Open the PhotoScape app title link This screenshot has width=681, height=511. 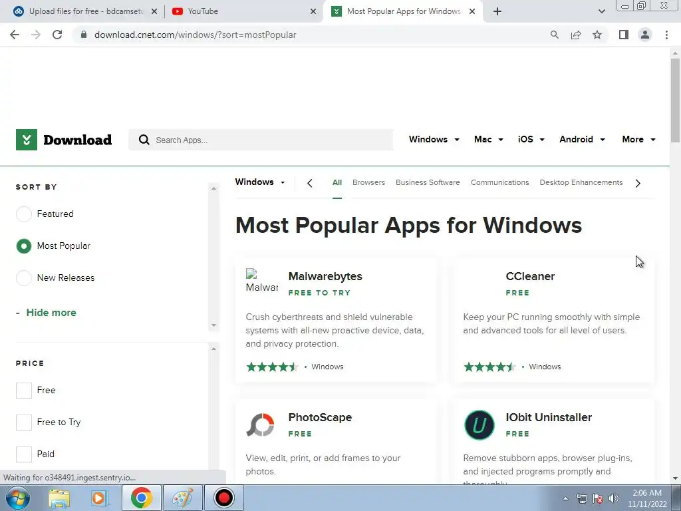(x=320, y=418)
